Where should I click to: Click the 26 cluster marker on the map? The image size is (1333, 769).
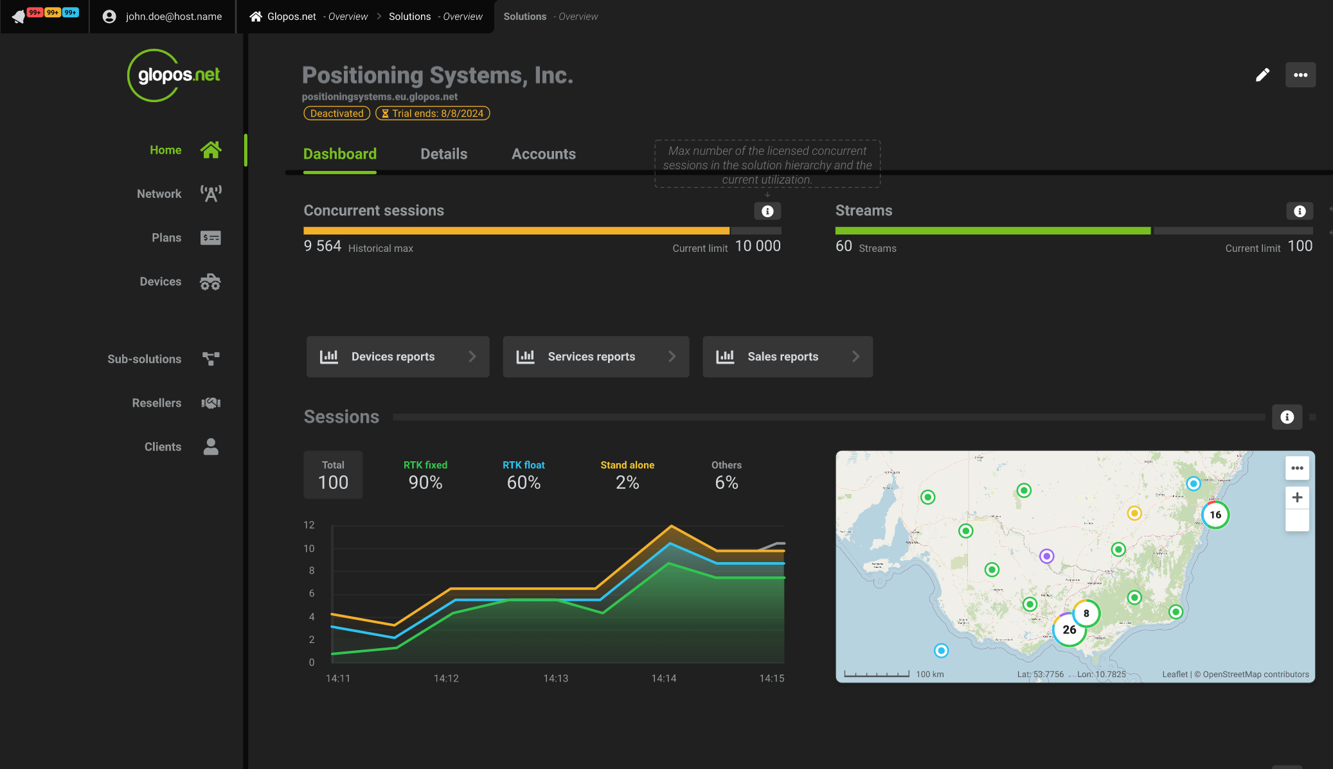pos(1069,630)
